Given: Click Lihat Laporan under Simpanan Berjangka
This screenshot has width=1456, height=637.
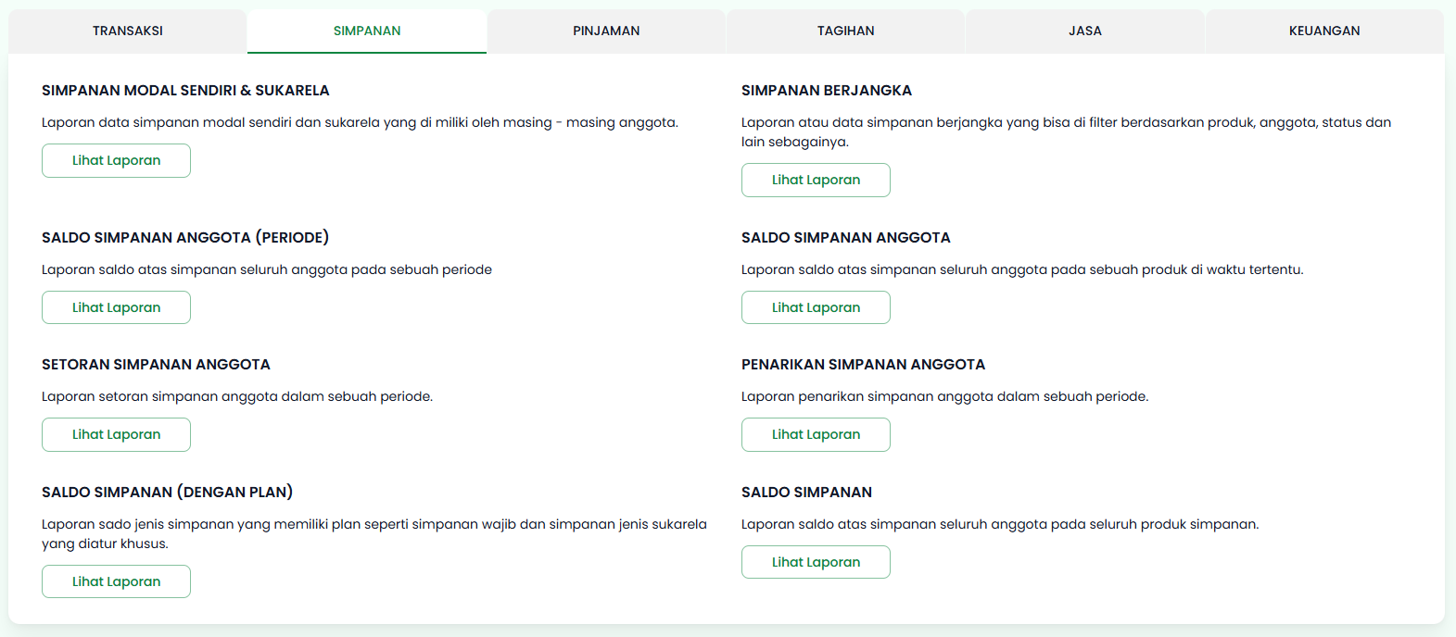Looking at the screenshot, I should click(x=816, y=180).
